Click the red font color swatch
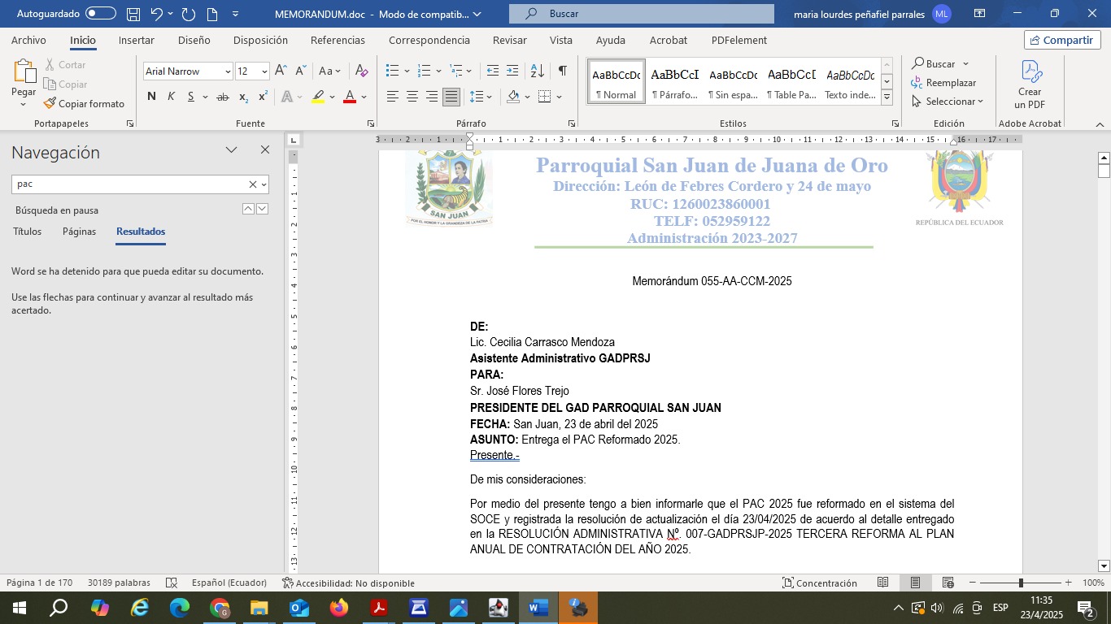Screen dimensions: 1111x624 coord(350,97)
